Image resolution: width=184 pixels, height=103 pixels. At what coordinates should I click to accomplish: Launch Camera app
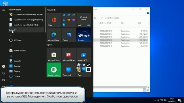pyautogui.click(x=26, y=71)
